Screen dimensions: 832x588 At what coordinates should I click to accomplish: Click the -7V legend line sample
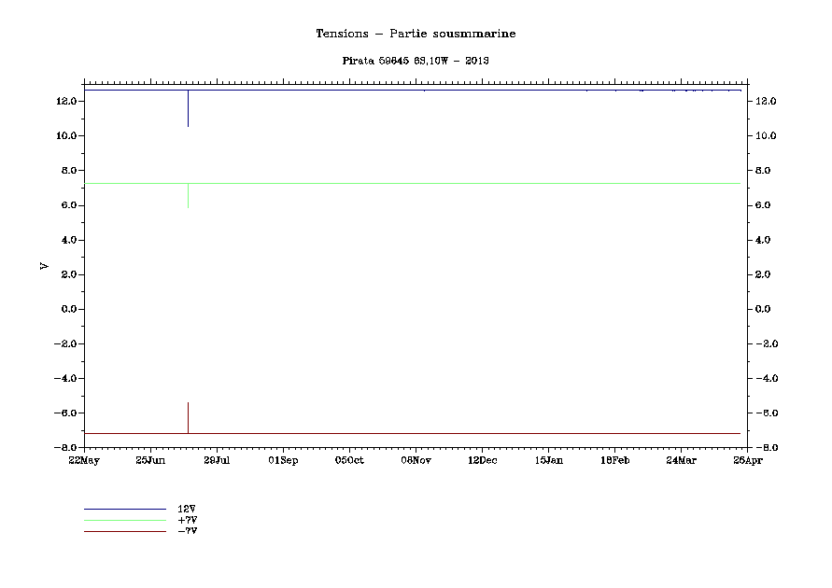124,531
